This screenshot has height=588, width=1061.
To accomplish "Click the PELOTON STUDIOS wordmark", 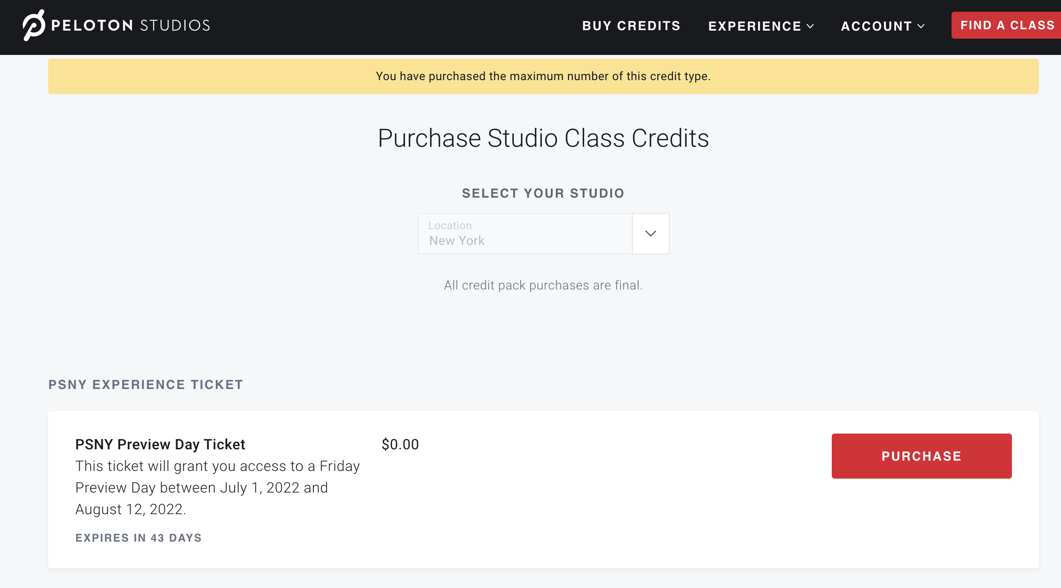I will (x=131, y=26).
